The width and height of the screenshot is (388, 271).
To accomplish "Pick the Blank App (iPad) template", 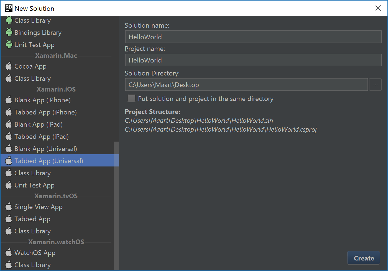I will click(57, 124).
